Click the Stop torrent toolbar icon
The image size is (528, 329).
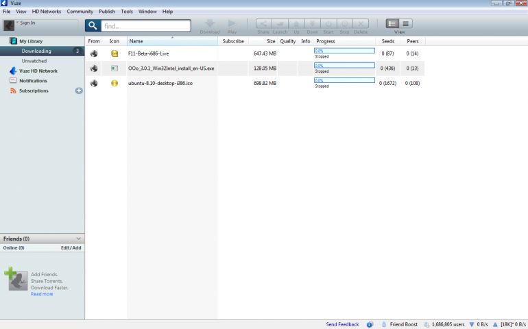344,24
